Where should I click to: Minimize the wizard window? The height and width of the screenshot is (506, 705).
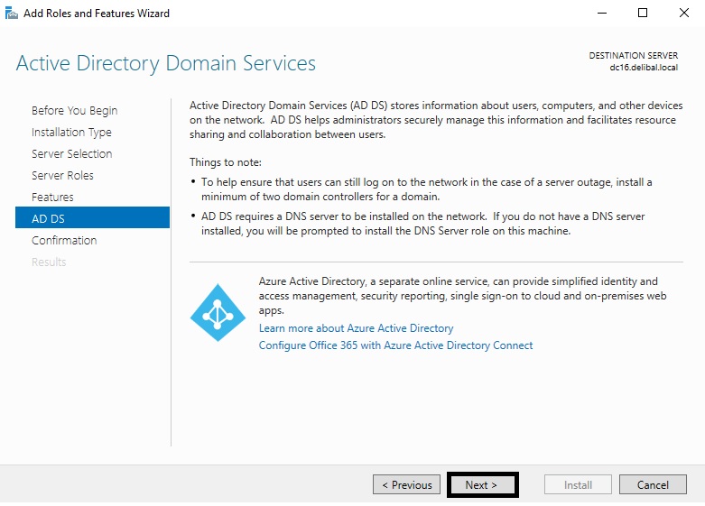601,13
